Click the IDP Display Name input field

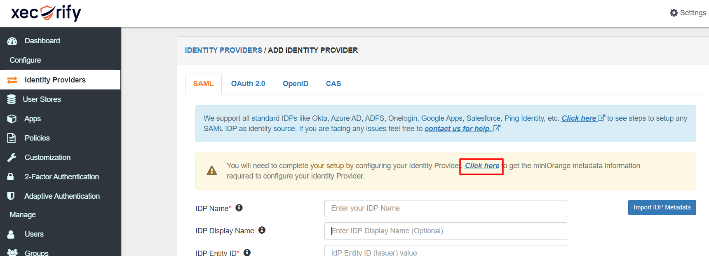point(445,231)
